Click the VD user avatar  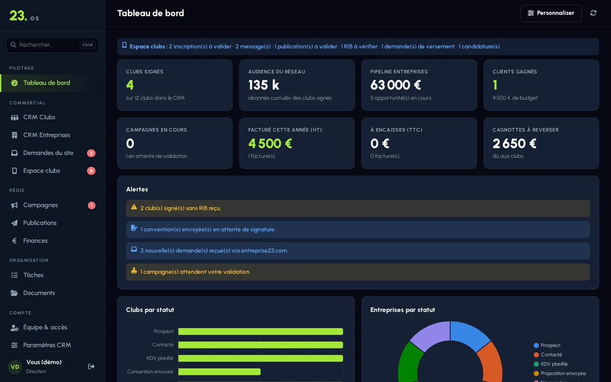[x=15, y=367]
